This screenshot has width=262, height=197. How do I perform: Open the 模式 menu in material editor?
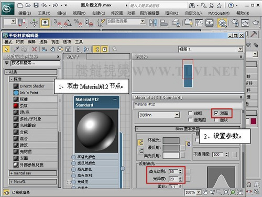coord(8,42)
